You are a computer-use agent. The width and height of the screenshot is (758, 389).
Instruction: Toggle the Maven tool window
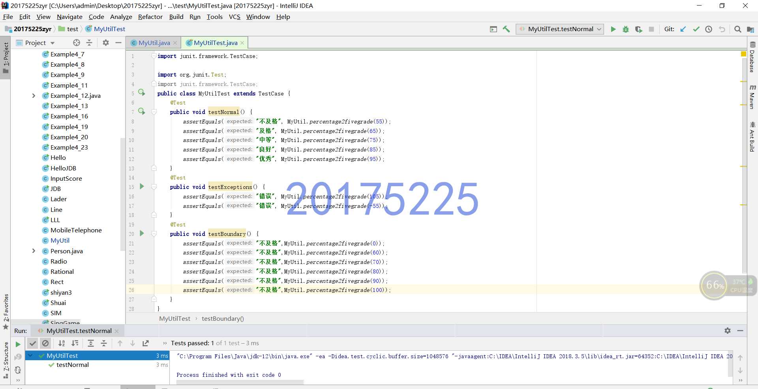point(752,97)
